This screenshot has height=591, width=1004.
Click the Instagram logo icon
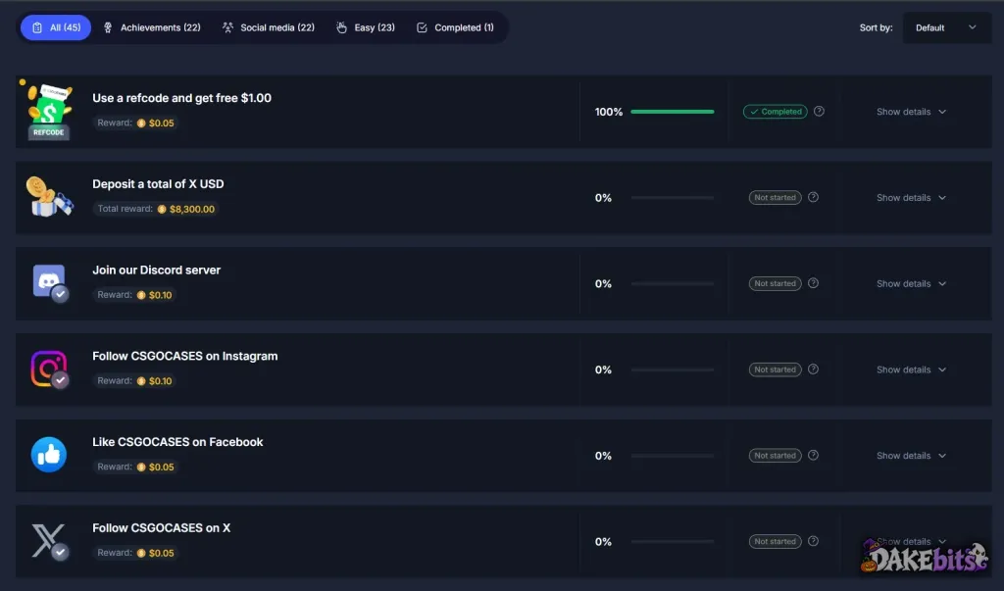pyautogui.click(x=49, y=369)
